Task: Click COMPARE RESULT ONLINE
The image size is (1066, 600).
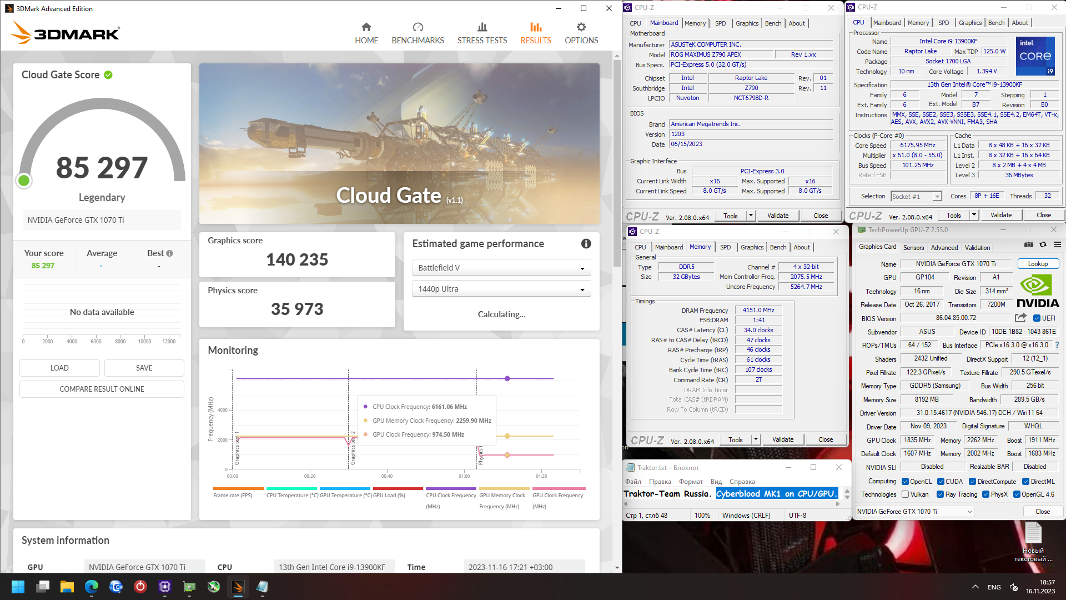Action: pyautogui.click(x=102, y=389)
